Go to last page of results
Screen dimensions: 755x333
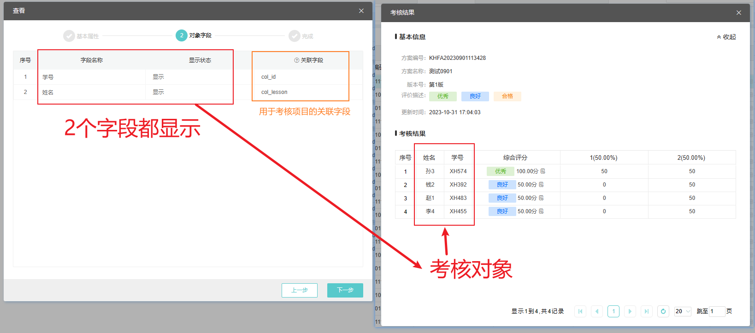click(647, 311)
